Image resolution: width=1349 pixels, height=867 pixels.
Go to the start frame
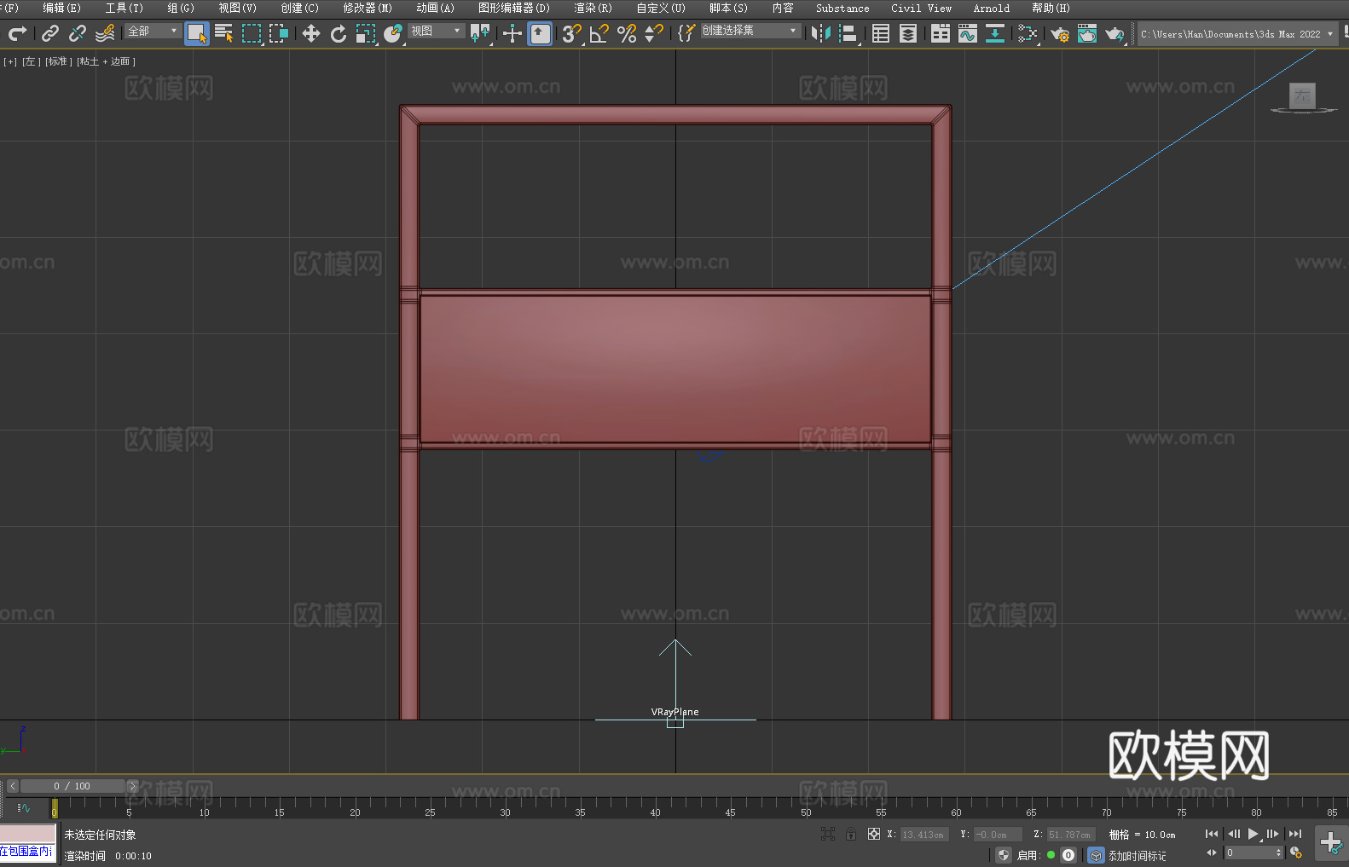click(1212, 834)
